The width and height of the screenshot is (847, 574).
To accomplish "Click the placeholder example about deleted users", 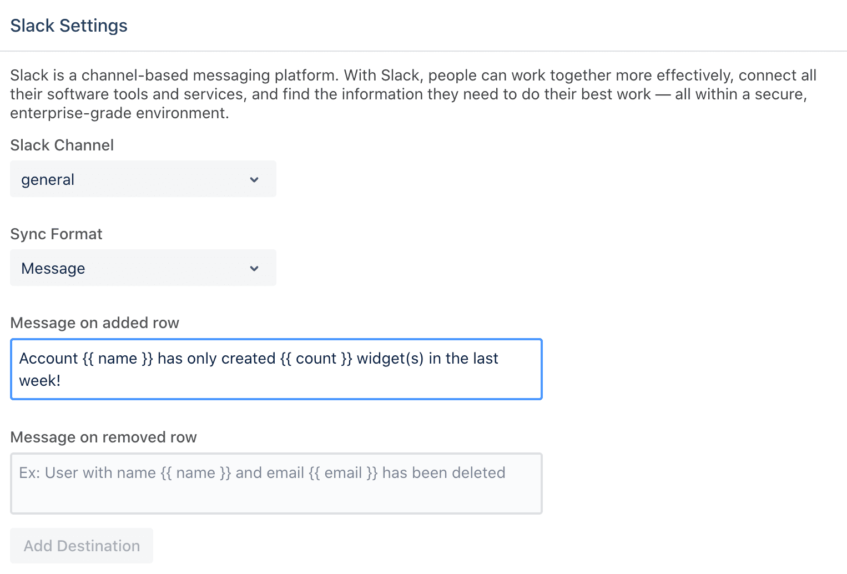I will tap(263, 472).
